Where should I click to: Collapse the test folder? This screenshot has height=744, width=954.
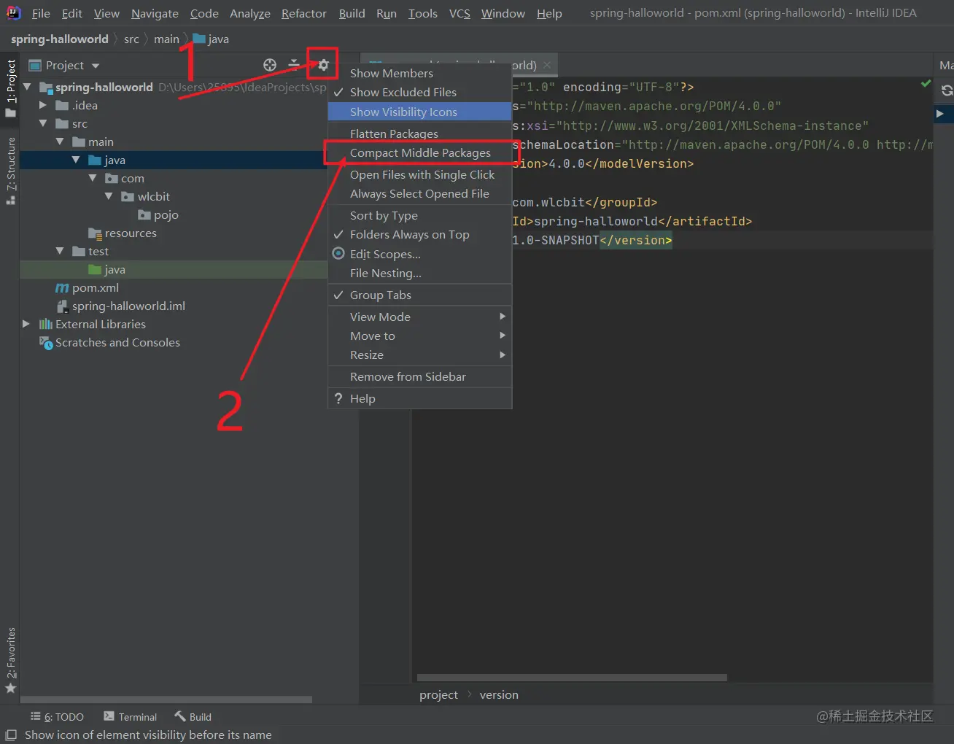tap(60, 251)
